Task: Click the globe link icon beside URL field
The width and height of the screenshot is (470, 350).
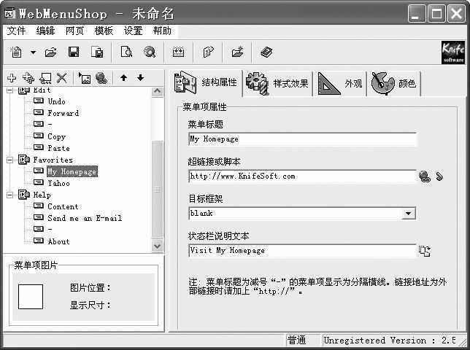Action: (x=425, y=176)
